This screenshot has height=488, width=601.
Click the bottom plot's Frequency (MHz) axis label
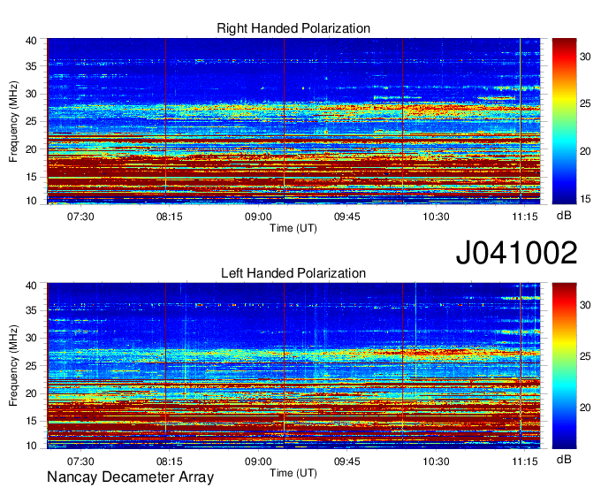pos(13,366)
